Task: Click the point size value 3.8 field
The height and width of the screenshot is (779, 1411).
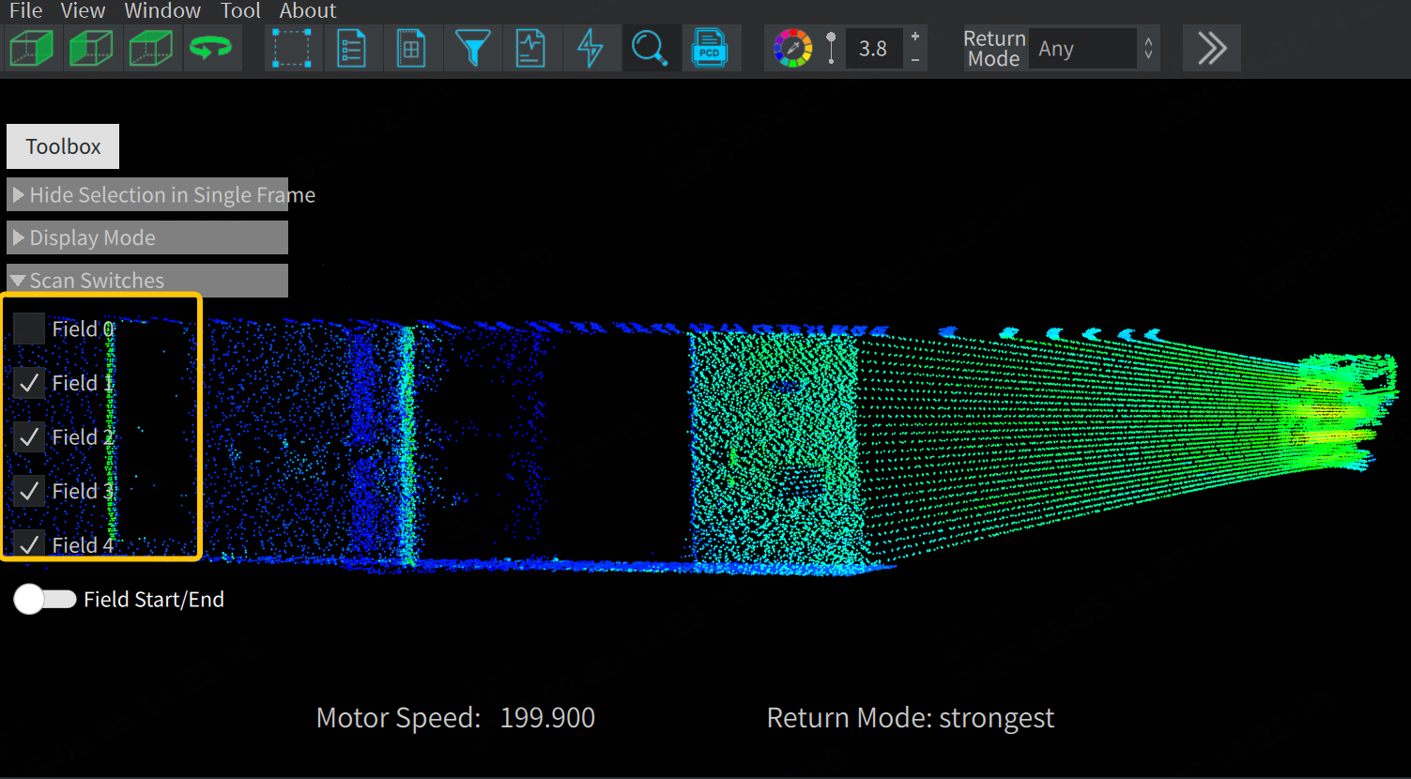Action: click(873, 49)
